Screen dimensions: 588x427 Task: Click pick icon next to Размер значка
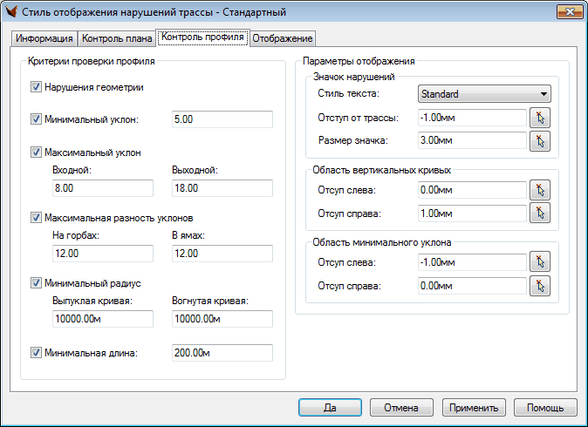coord(540,140)
